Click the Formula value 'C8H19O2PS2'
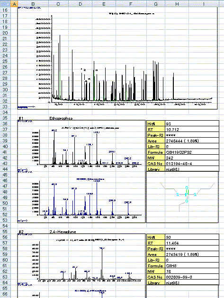Screen dimensions: 224x298 (x=192, y=152)
